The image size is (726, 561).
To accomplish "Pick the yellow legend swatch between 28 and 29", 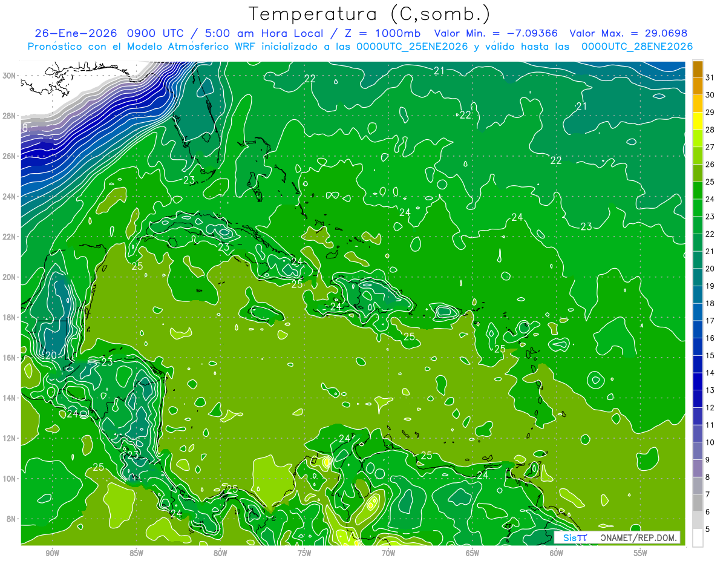I will point(698,121).
